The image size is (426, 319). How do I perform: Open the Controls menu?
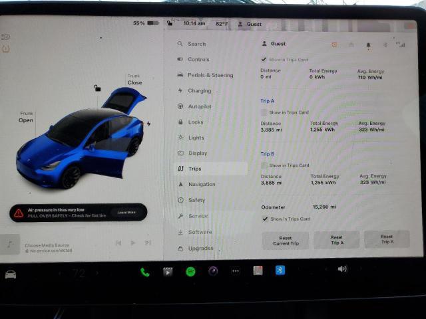[x=194, y=59]
